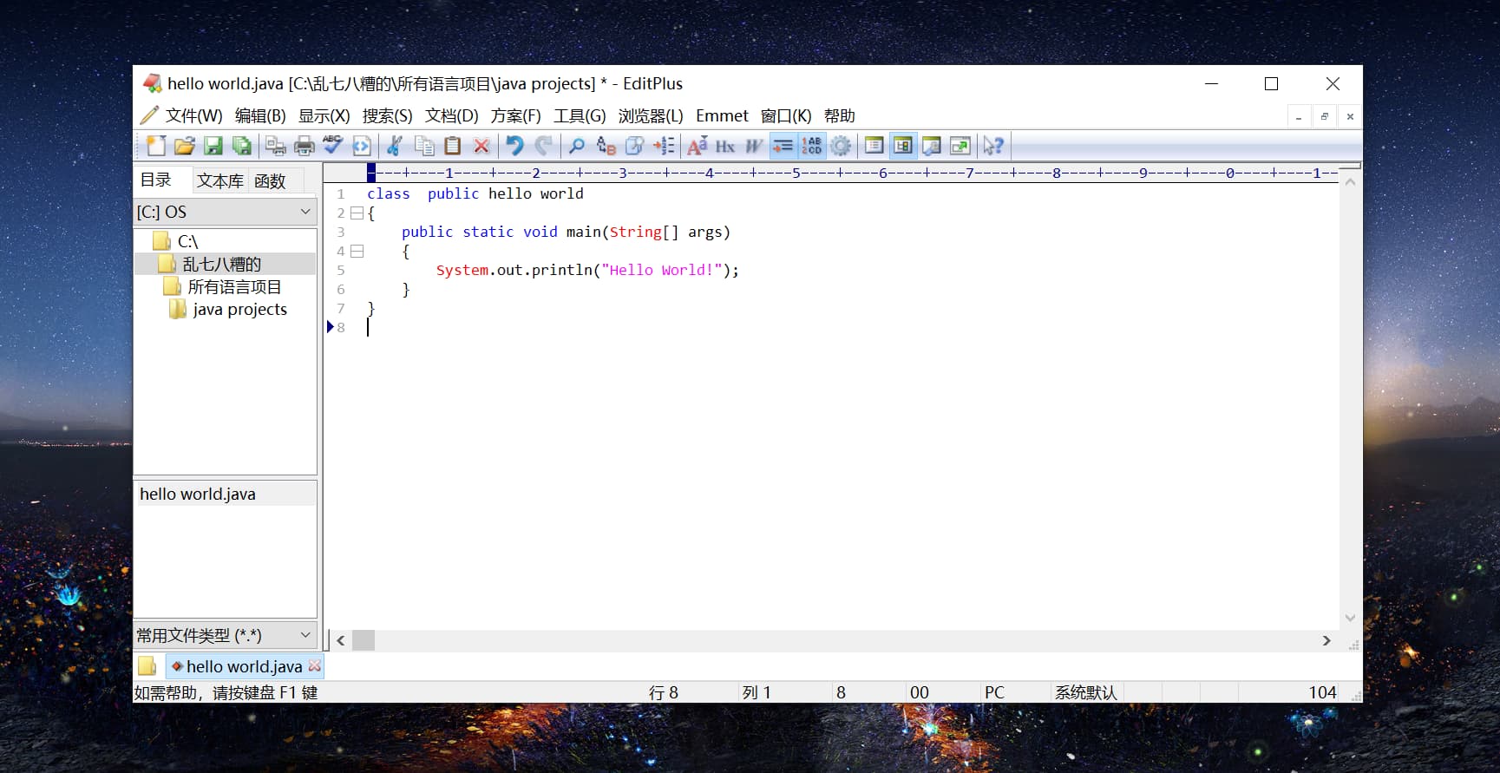Click the New file toolbar icon

156,146
